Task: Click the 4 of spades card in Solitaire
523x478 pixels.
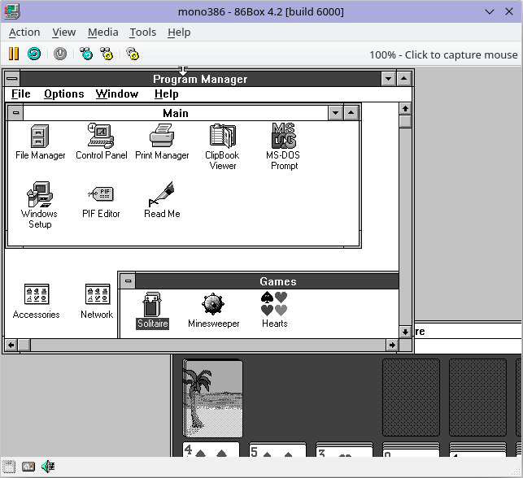Action: tap(211, 450)
